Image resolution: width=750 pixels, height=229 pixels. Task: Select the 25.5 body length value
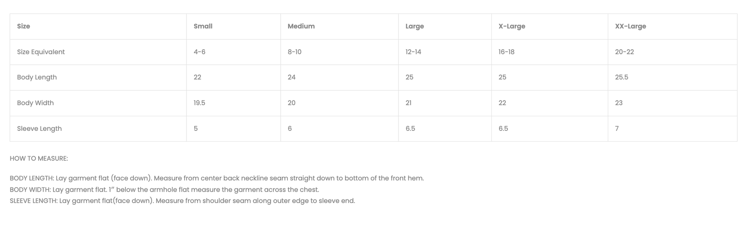[x=621, y=77]
